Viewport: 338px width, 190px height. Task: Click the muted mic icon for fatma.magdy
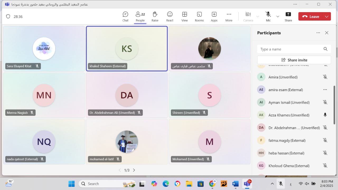tap(325, 140)
